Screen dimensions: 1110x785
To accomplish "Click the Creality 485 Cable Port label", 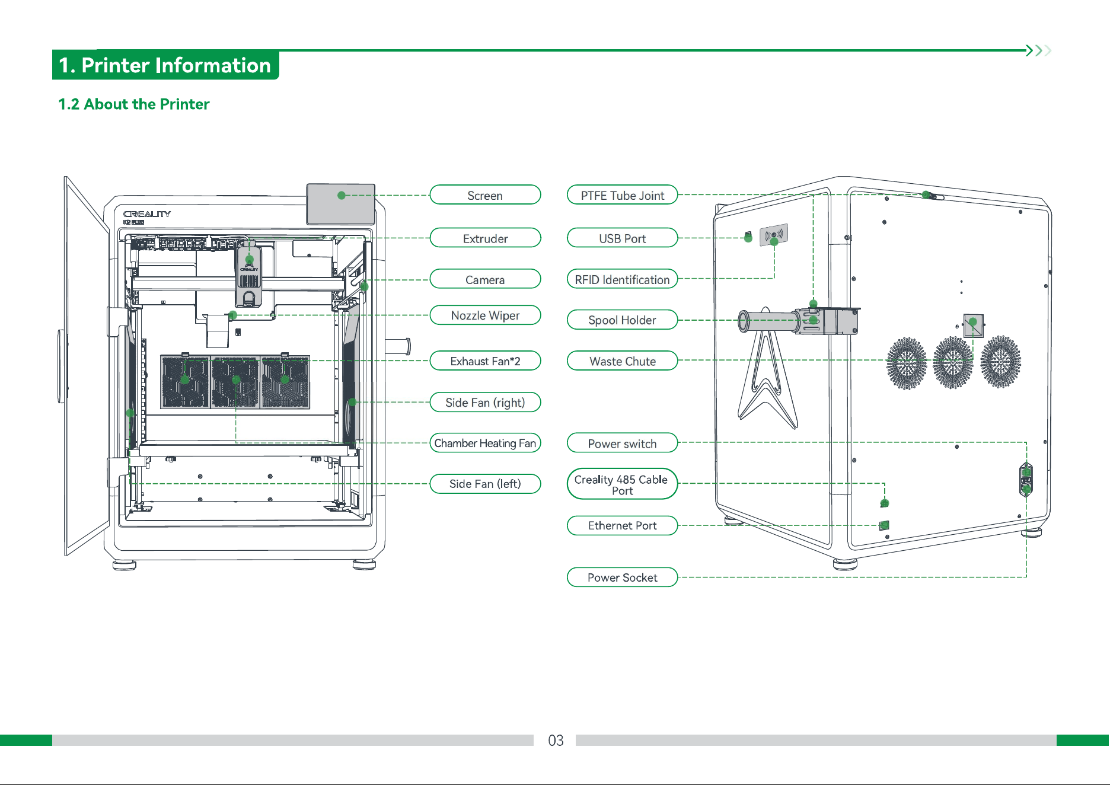I will pos(622,484).
